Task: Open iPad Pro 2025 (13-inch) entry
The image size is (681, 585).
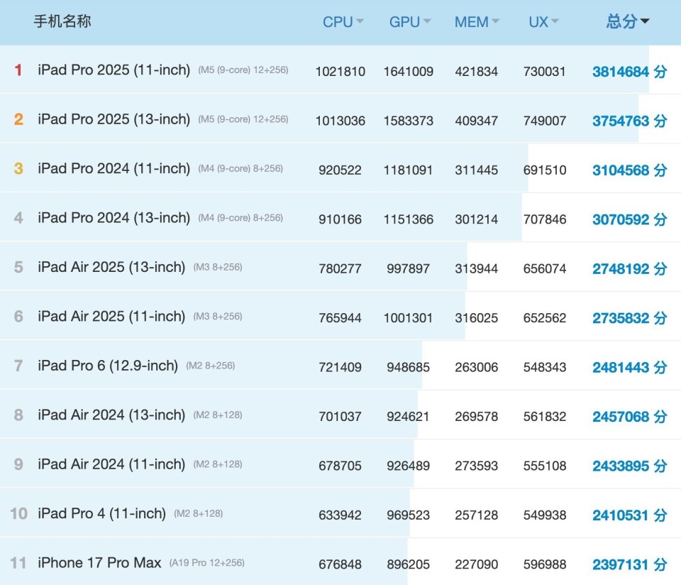Action: click(113, 119)
